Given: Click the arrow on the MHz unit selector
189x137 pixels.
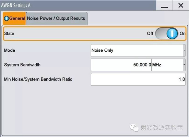Looking at the screenshot, I should coord(184,65).
